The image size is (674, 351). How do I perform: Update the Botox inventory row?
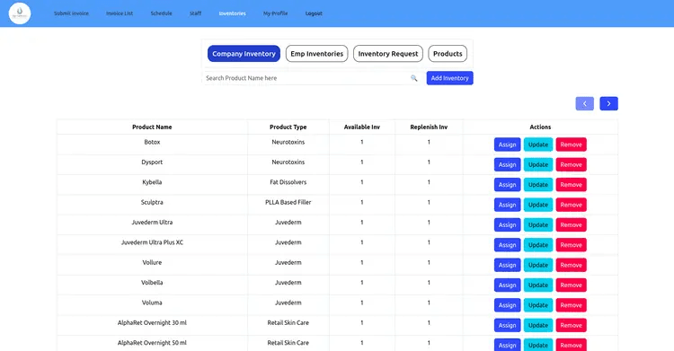538,145
